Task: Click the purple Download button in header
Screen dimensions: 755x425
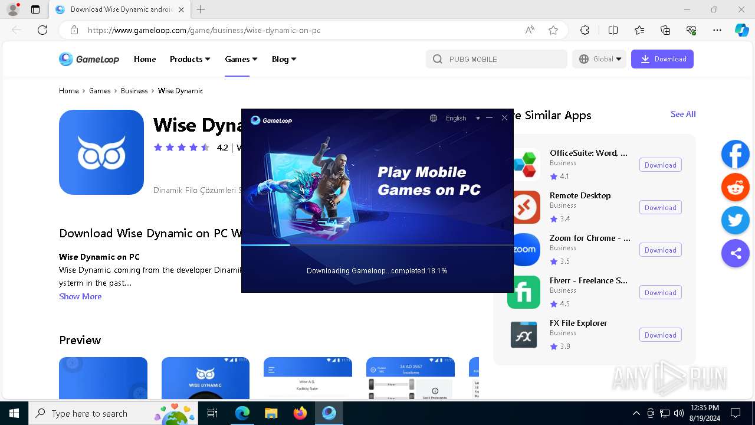Action: [662, 59]
